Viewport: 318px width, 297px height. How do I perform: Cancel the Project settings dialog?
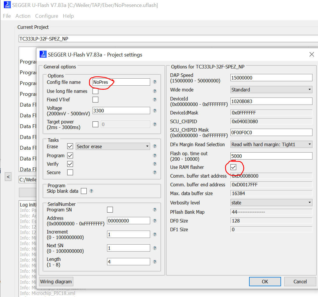point(300,282)
